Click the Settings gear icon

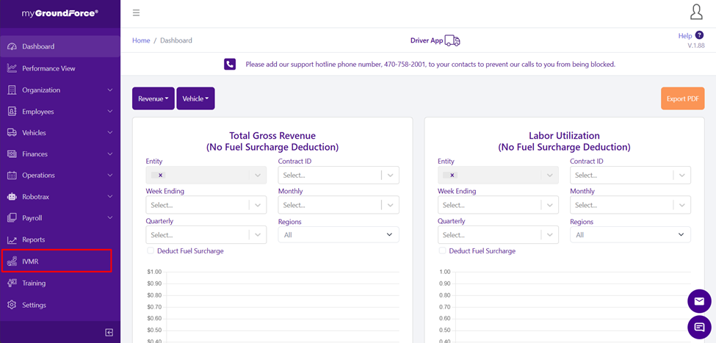(12, 305)
